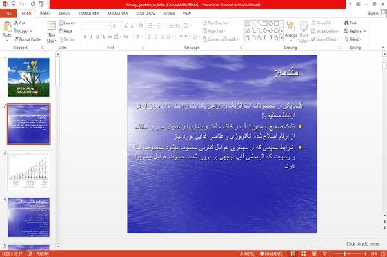
Task: Open the Layout dropdown
Action: coord(68,23)
